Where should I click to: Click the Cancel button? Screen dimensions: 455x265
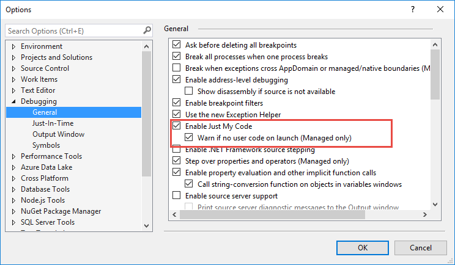pyautogui.click(x=420, y=248)
